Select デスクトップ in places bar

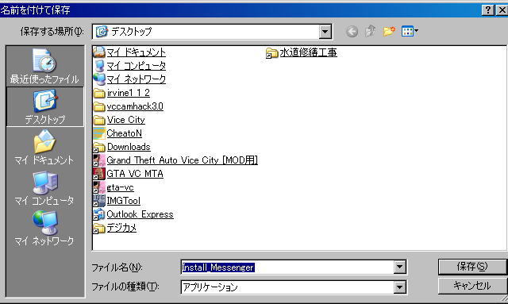pyautogui.click(x=44, y=106)
